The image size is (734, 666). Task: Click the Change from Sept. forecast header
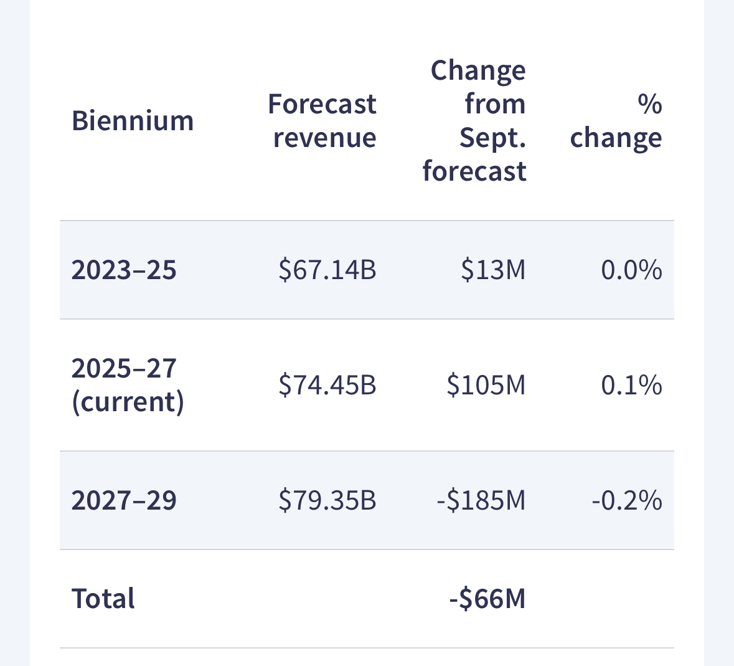474,120
